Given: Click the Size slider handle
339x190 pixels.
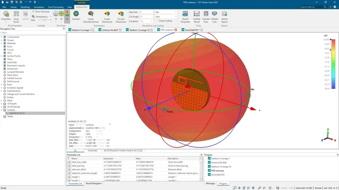Looking at the screenshot, I should pos(44,20).
